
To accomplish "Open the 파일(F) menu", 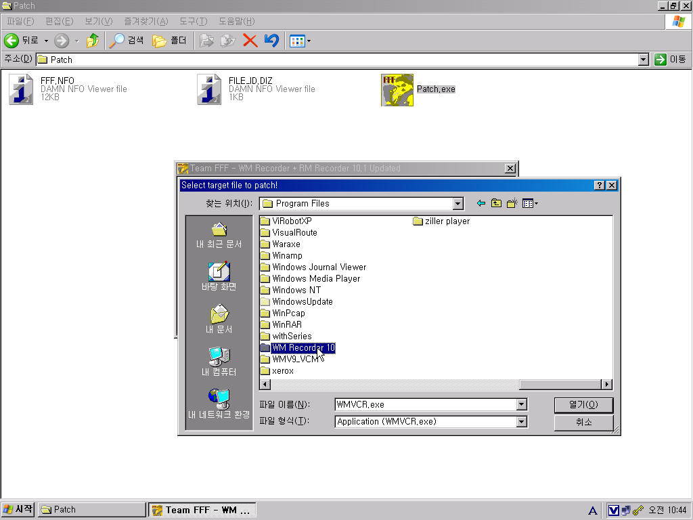I will pyautogui.click(x=20, y=21).
